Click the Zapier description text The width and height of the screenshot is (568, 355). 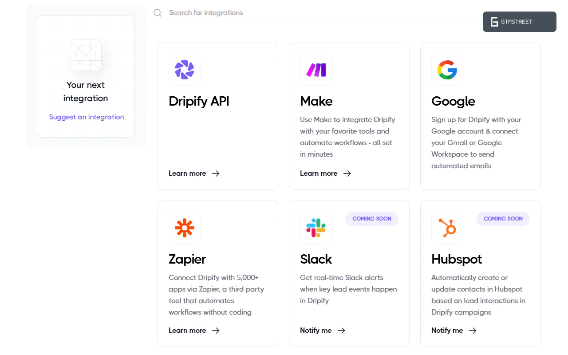(217, 295)
